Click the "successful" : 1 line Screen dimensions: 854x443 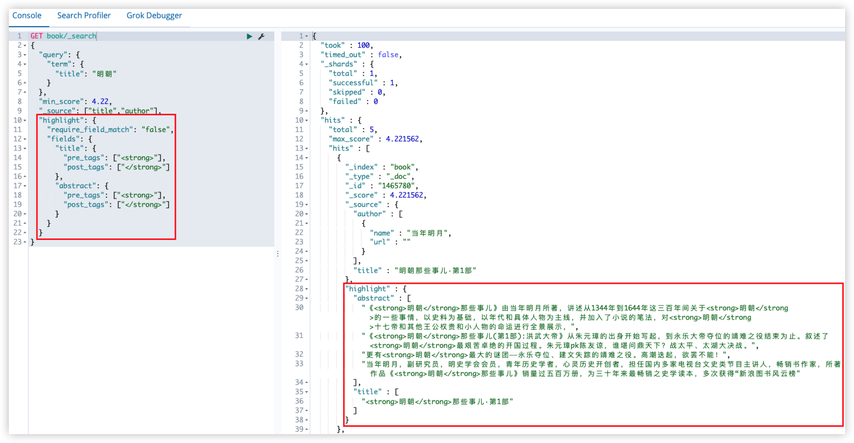click(x=363, y=83)
